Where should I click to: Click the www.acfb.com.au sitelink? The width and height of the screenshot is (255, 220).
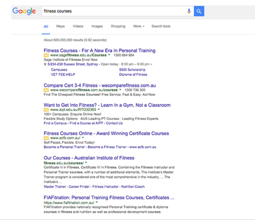[142, 147]
